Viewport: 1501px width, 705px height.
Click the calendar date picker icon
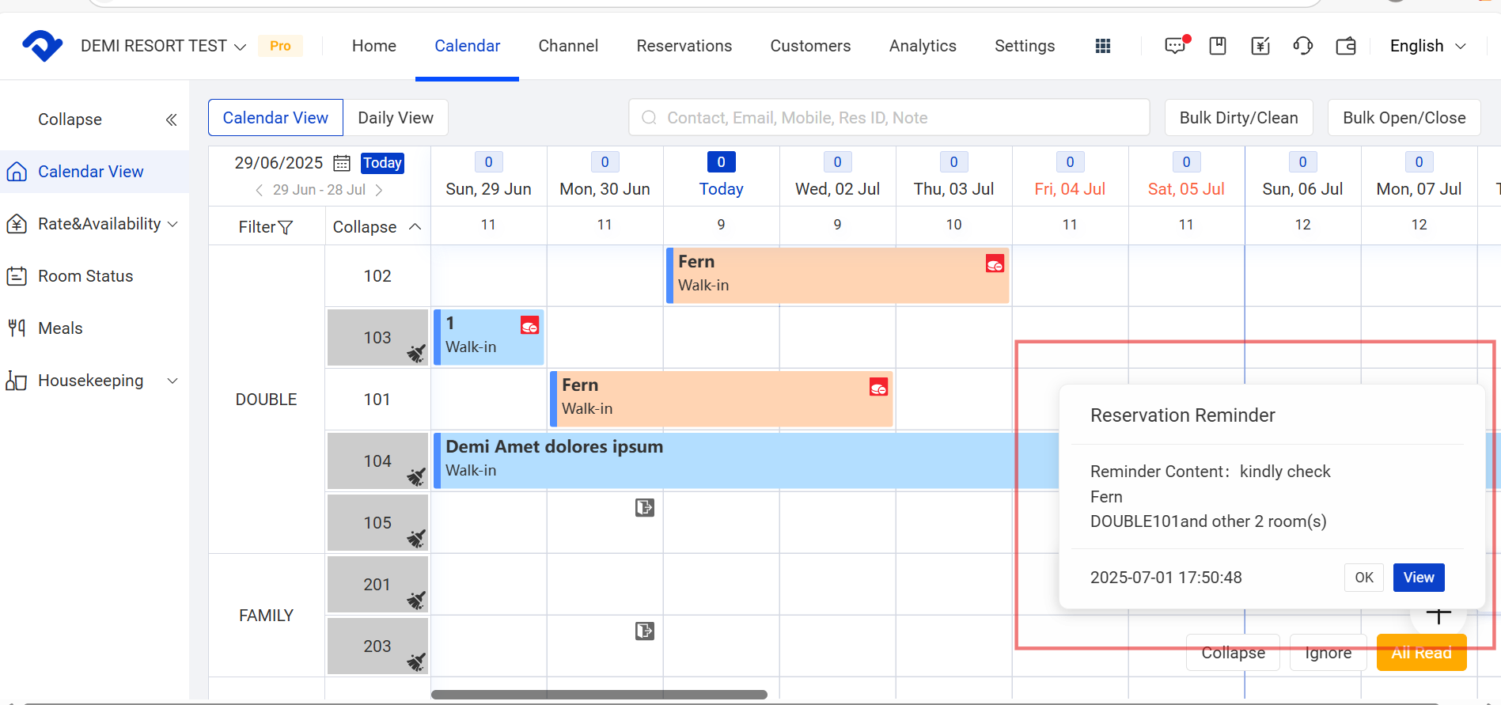342,163
